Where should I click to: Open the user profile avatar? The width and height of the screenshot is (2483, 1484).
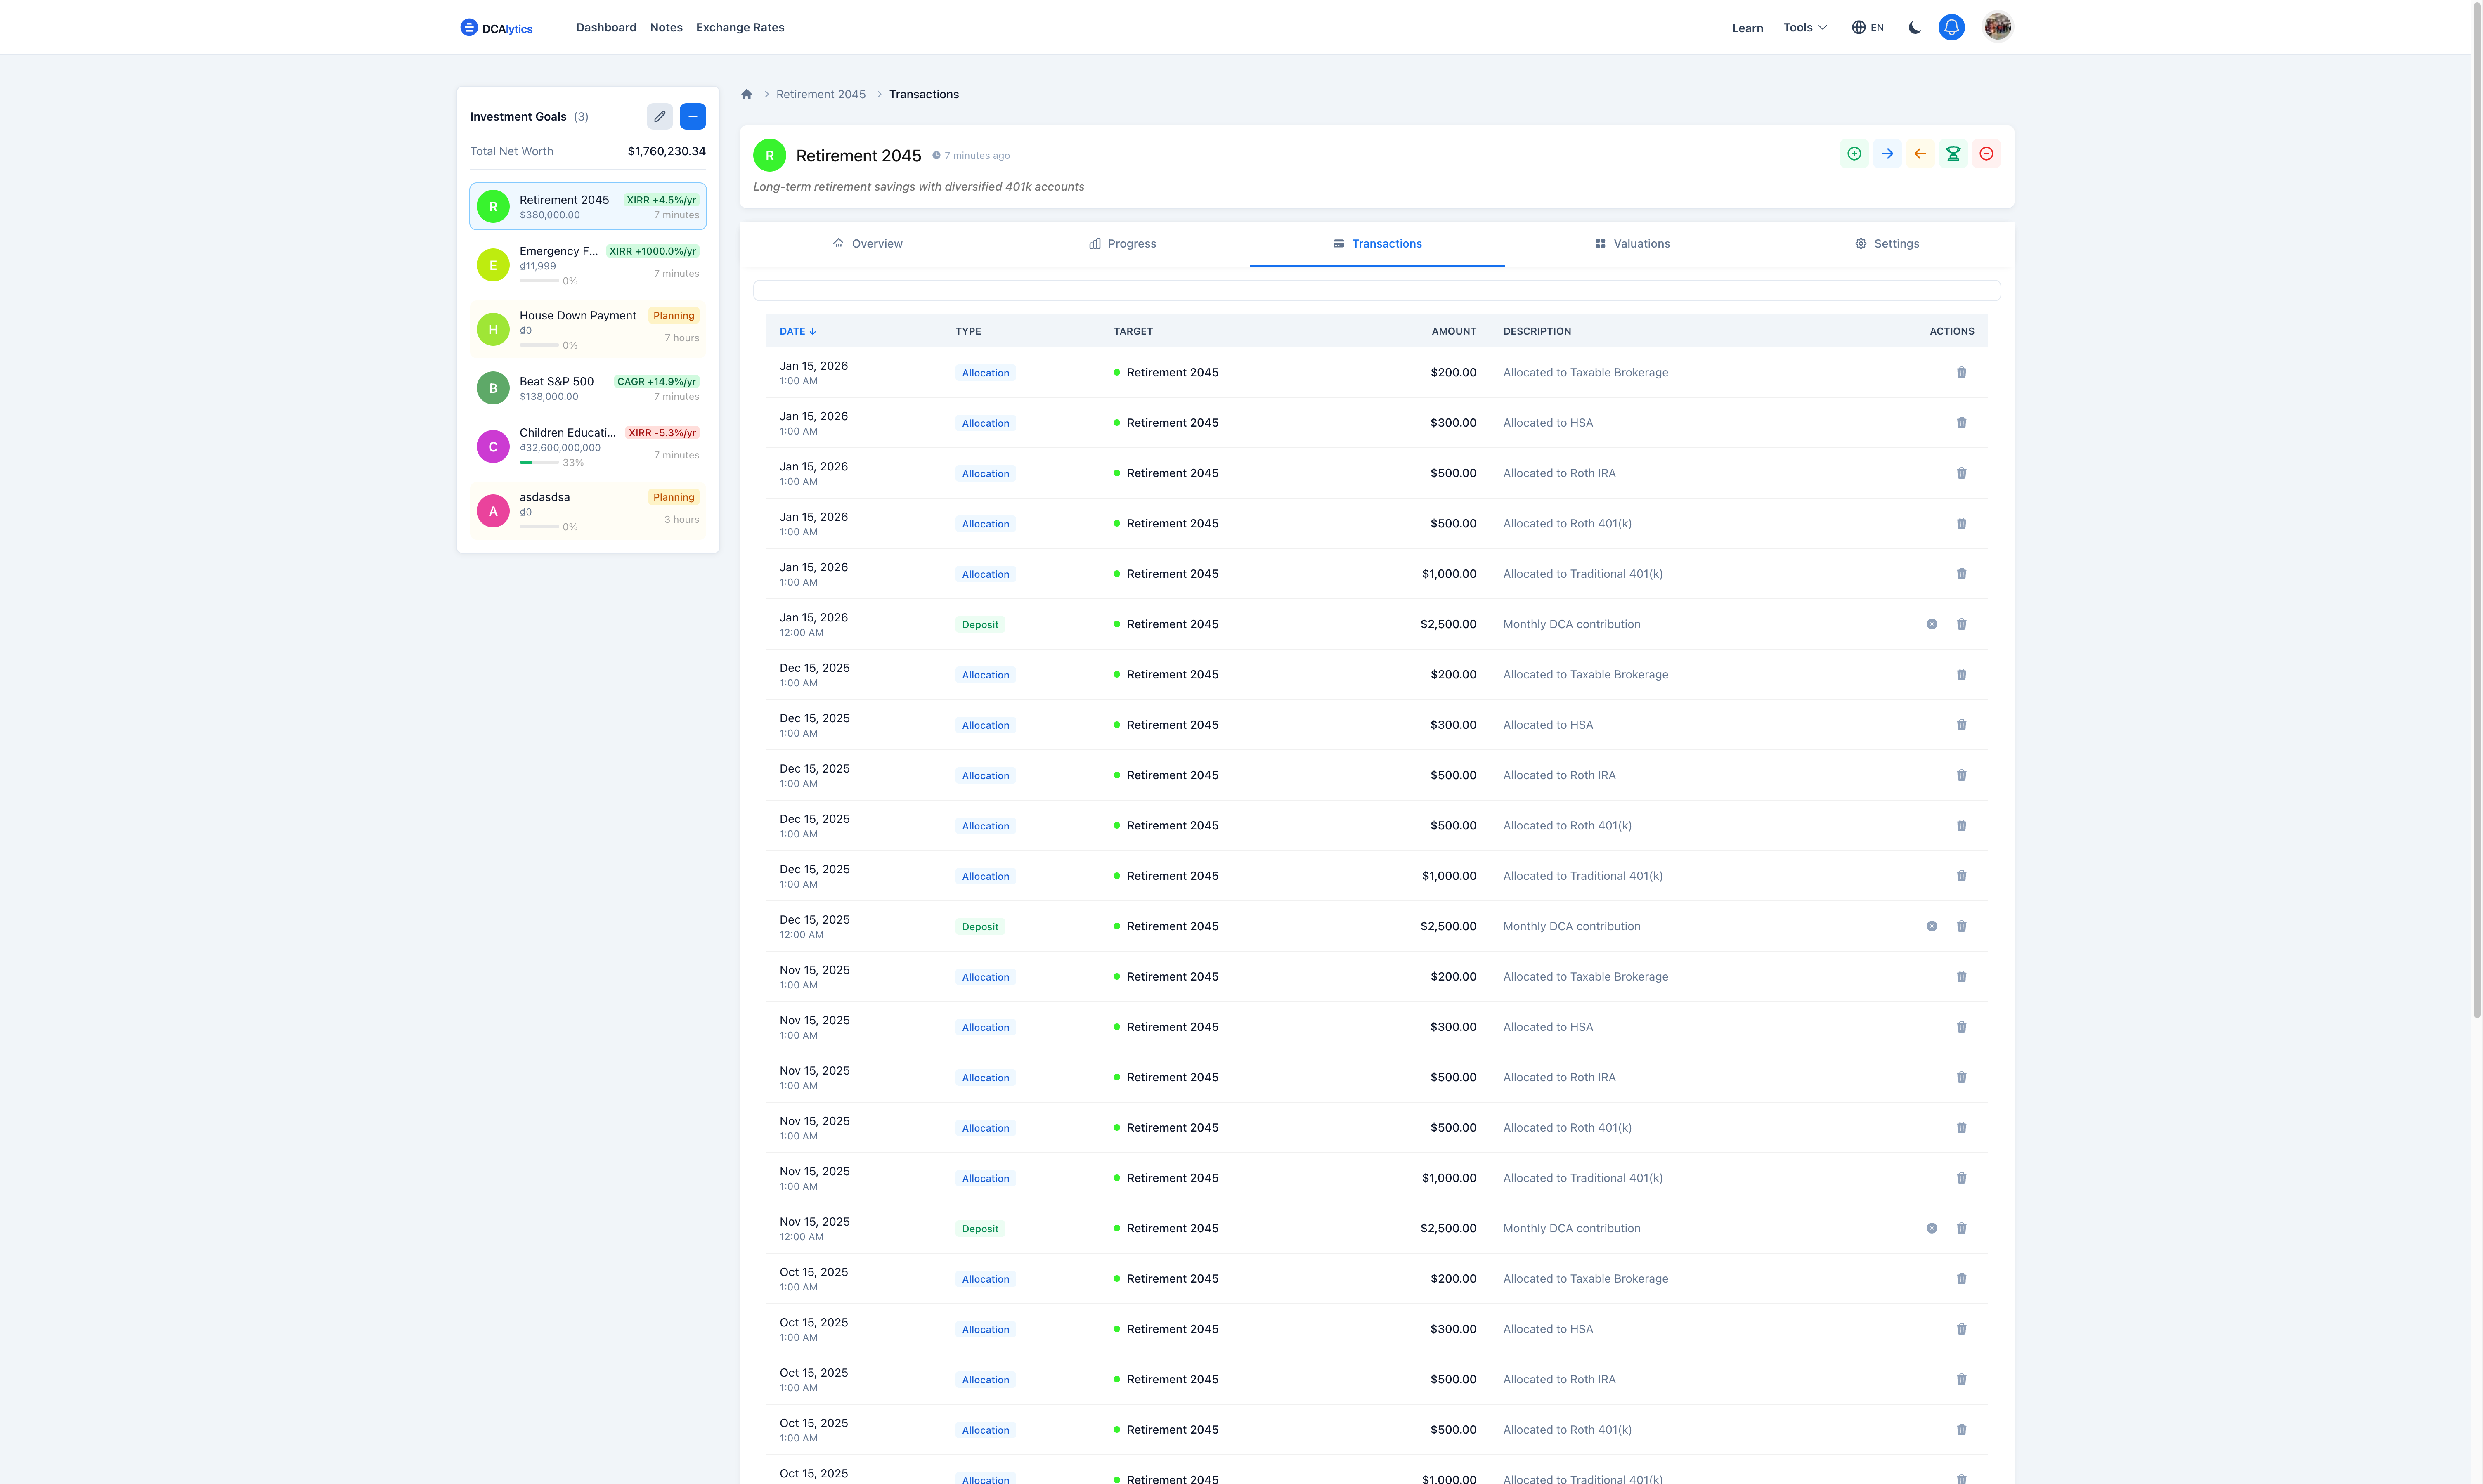click(x=1997, y=27)
